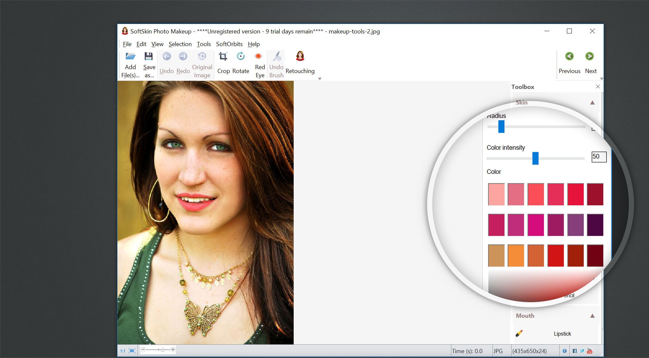
Task: Open the SoftOrbits menu
Action: (x=229, y=44)
